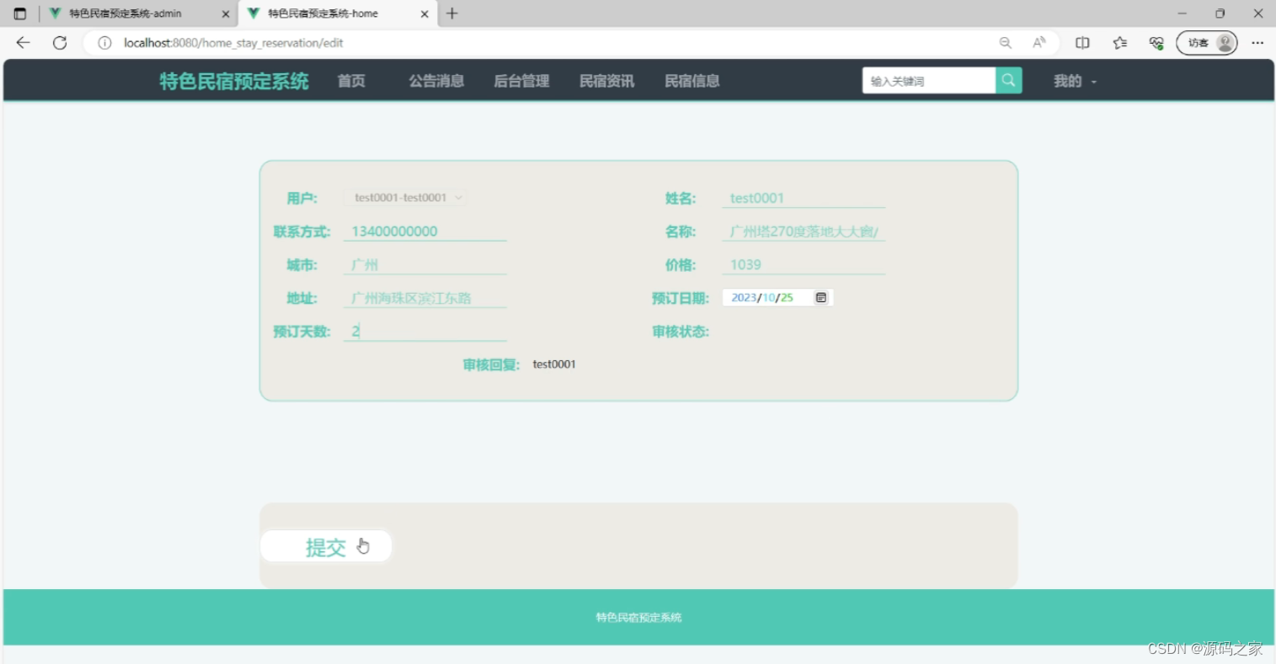Expand the 我的 dropdown menu

pyautogui.click(x=1074, y=81)
